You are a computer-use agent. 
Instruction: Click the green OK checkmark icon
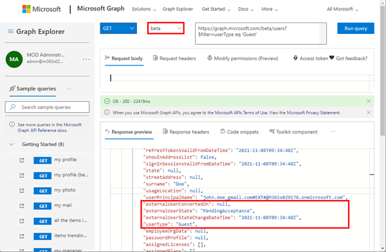[x=107, y=101]
